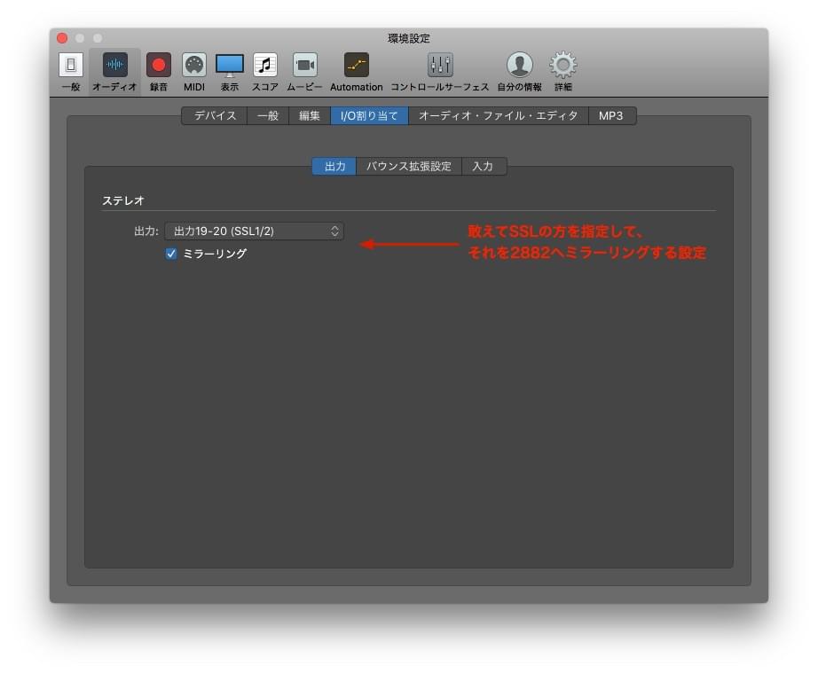Select the バウンス拡張設定 segment
Image resolution: width=818 pixels, height=674 pixels.
tap(409, 167)
